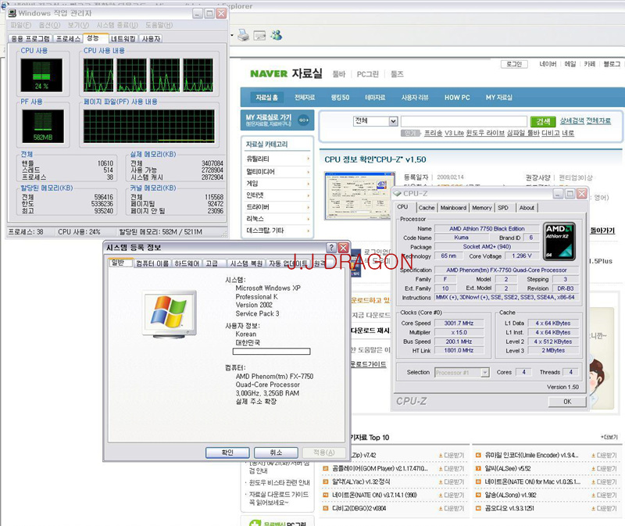
Task: Click Task Manager title bar icon
Action: coord(12,13)
